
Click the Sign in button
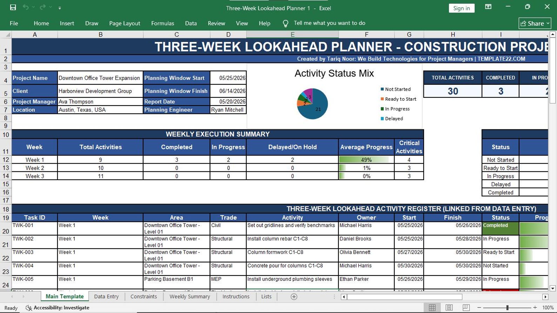[461, 8]
